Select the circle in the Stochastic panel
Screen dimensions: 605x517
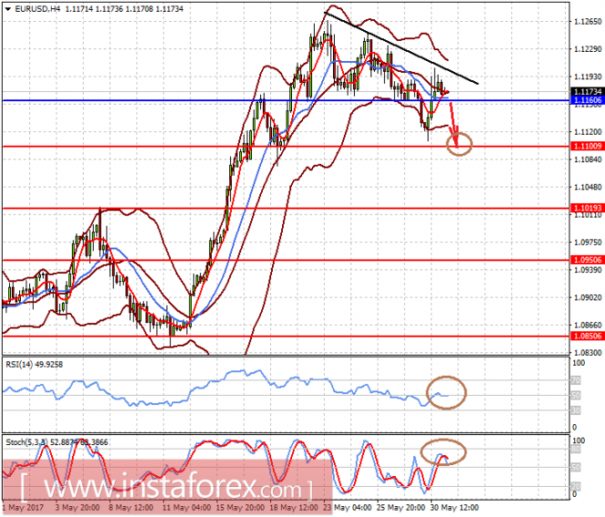point(443,451)
